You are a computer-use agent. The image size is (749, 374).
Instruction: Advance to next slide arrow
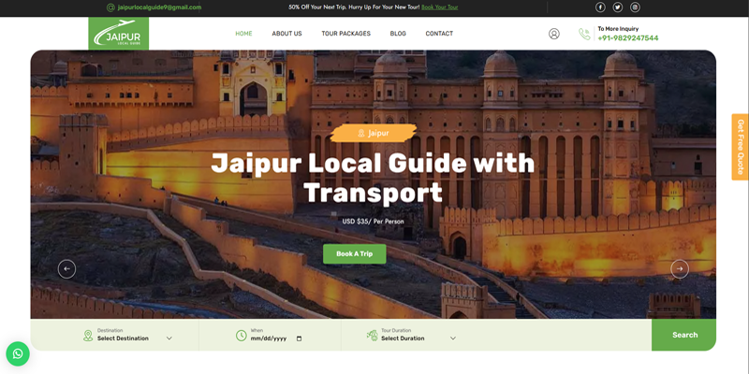pyautogui.click(x=680, y=269)
